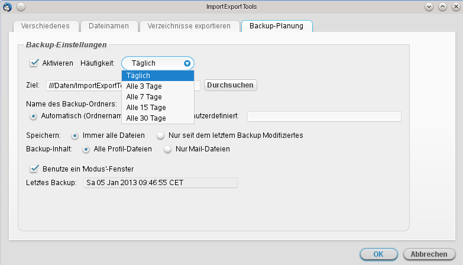The image size is (463, 265).
Task: Toggle the Benutze ein Modus'-Fenster checkbox
Action: click(x=34, y=169)
